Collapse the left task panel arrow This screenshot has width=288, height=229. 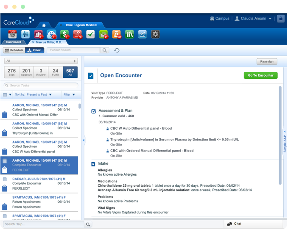[84, 140]
